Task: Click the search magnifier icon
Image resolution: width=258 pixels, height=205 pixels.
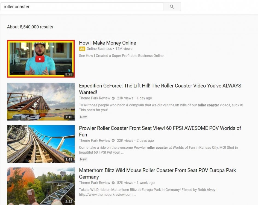Action: (172, 7)
